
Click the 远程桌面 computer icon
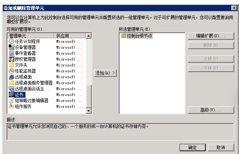(12, 77)
